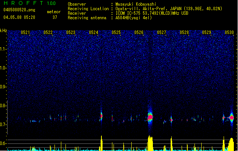The width and height of the screenshot is (238, 151).
Task: Click the meteor count 37
Action: pyautogui.click(x=55, y=17)
